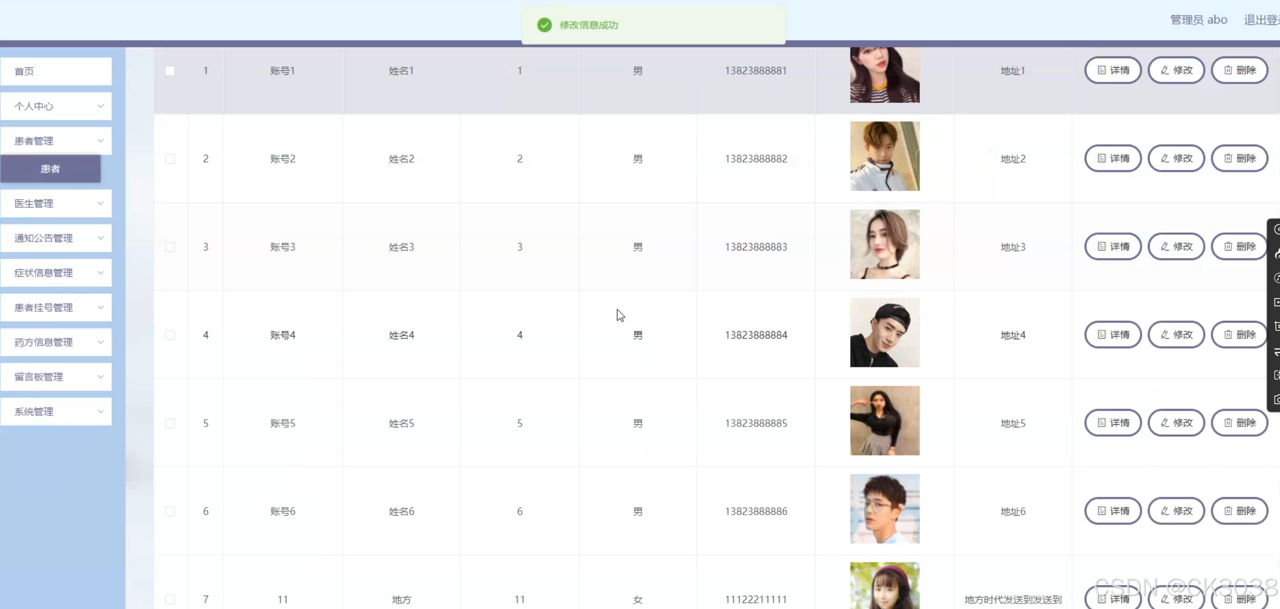Screen dimensions: 1280x609
Task: Click the trash icon for 账号1
Action: (1228, 70)
